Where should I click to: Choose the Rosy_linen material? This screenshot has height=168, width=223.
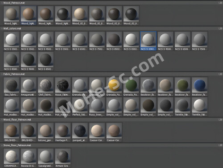click(97, 107)
